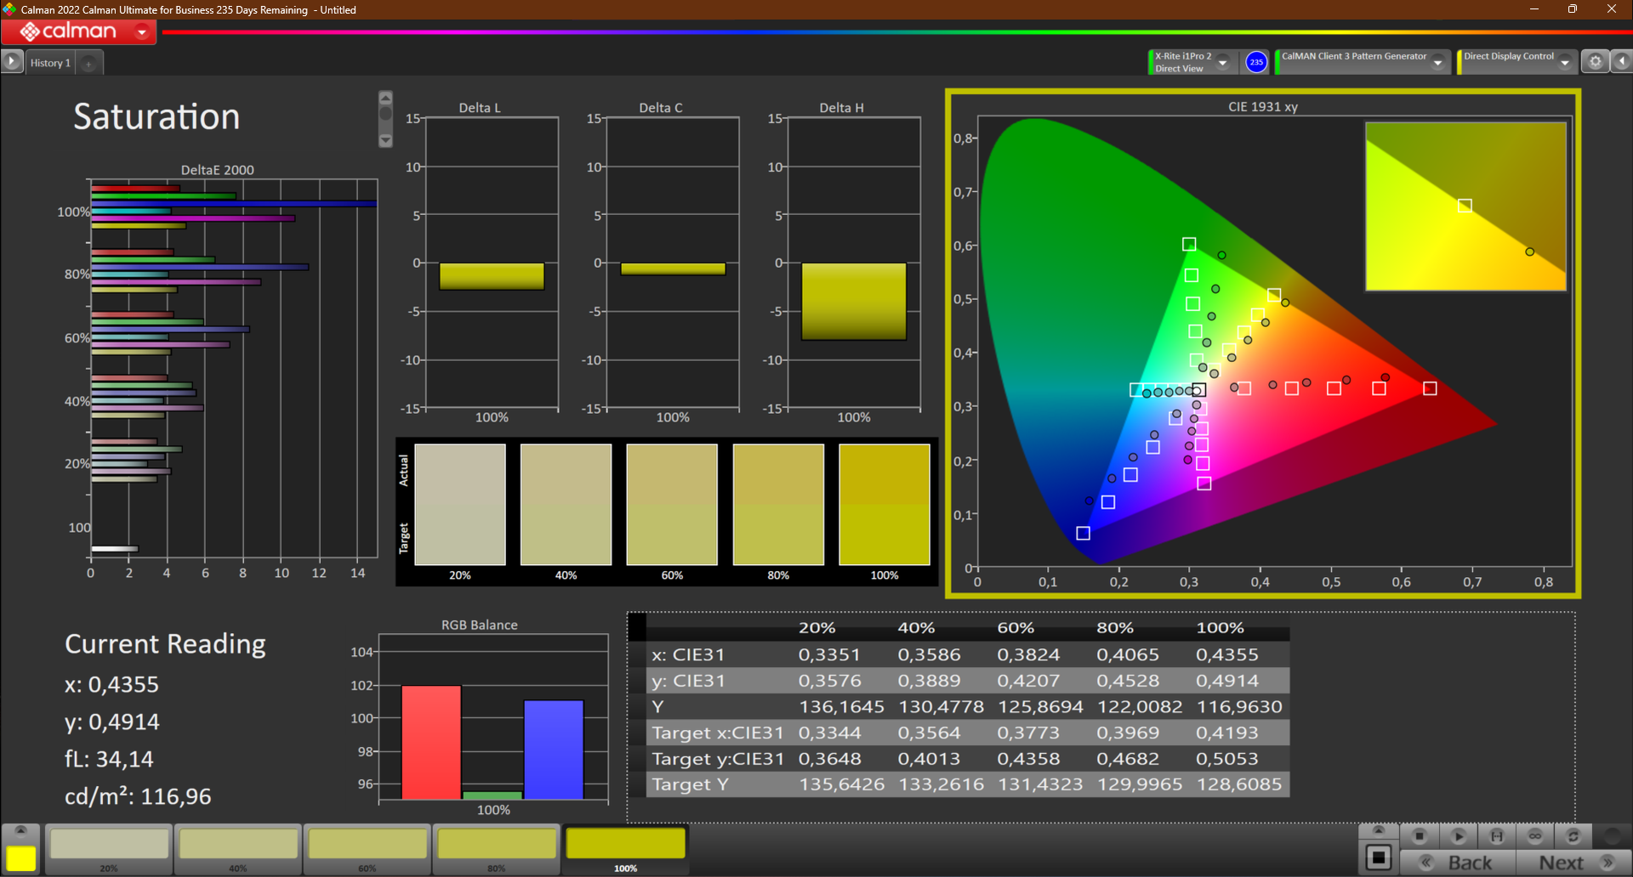1633x877 pixels.
Task: Select the 80% saturation swatch at bottom
Action: click(x=497, y=848)
